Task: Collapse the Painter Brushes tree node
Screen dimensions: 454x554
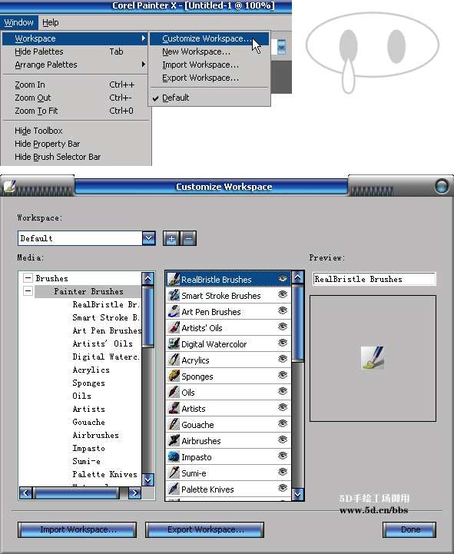Action: pyautogui.click(x=28, y=290)
